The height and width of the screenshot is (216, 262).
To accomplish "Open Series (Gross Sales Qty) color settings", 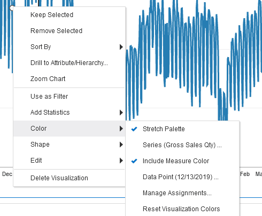I will click(x=182, y=145).
